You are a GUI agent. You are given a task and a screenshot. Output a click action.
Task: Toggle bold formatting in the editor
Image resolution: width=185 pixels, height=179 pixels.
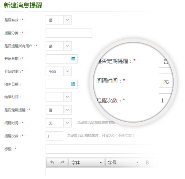tap(147, 162)
